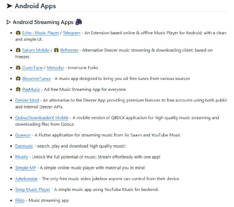Open the Telegram link for Echo
234x207 pixels.
pyautogui.click(x=72, y=33)
